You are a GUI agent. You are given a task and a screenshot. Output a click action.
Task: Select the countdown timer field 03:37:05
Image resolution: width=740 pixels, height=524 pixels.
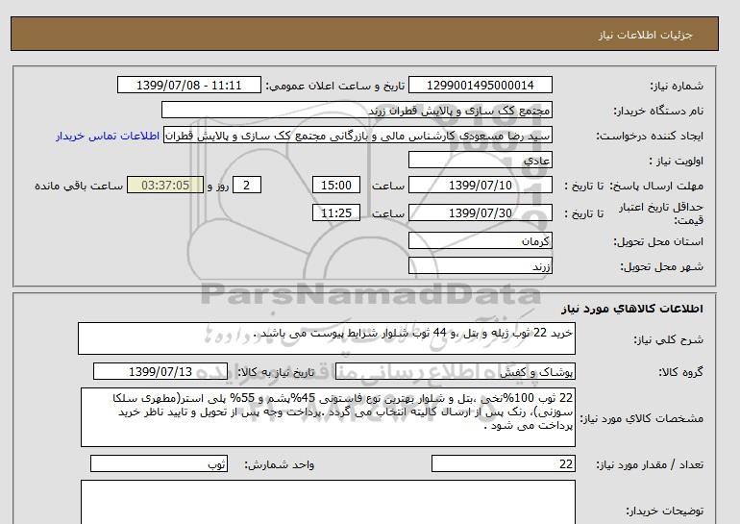click(165, 186)
